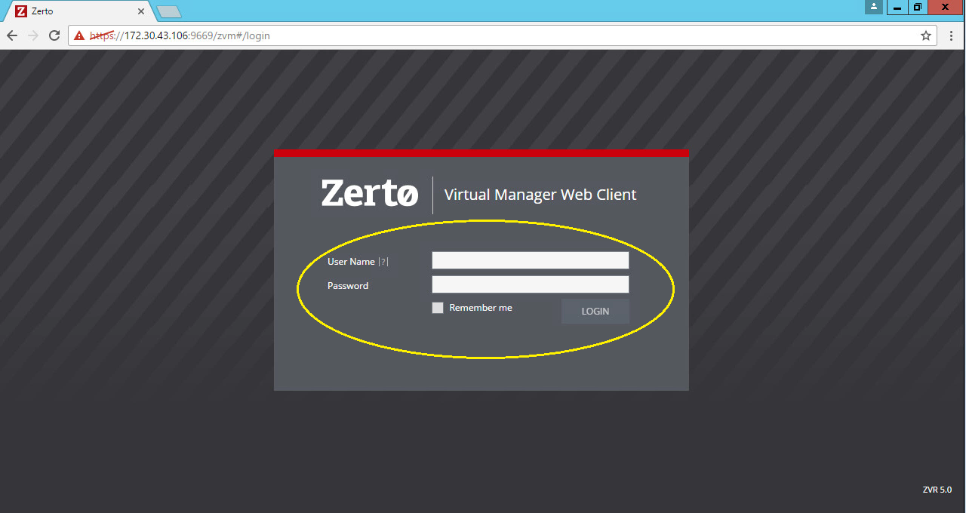Reload the Zerto login page
This screenshot has height=513, width=966.
[54, 35]
